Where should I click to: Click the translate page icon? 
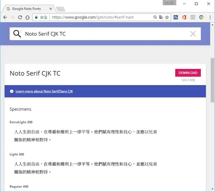click(x=161, y=17)
